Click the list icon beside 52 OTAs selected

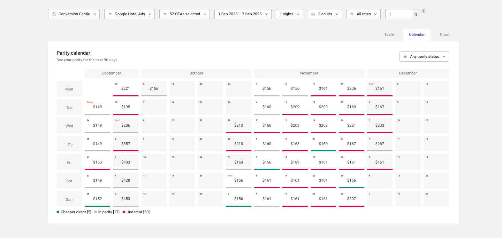tap(165, 14)
